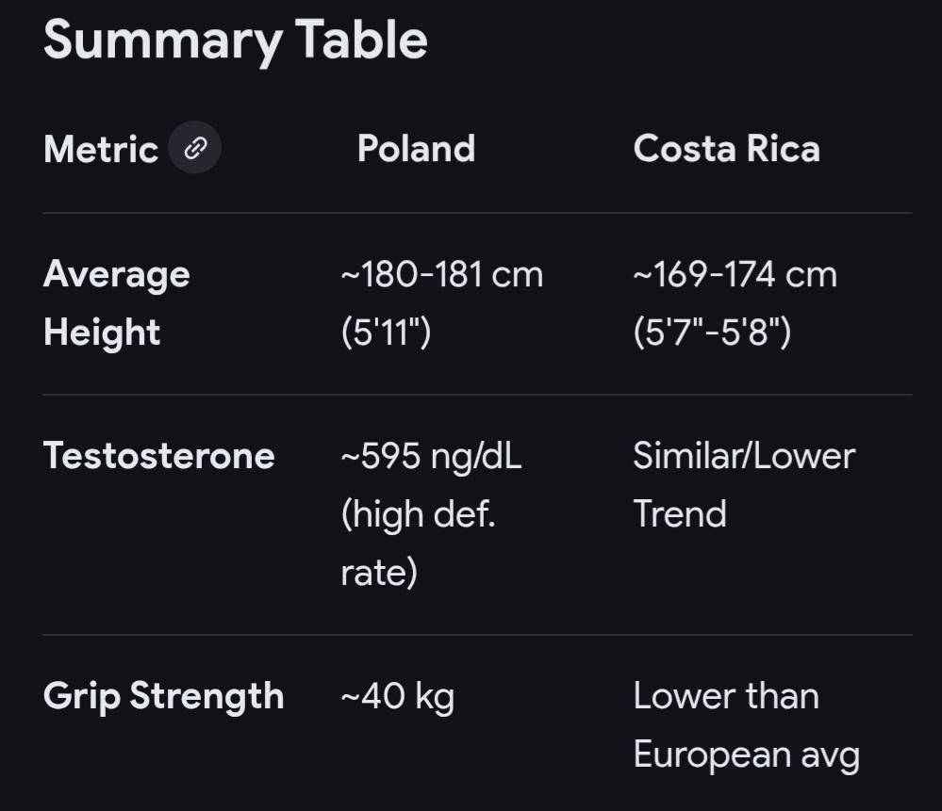This screenshot has height=811, width=942.
Task: Click the ~40 kg grip value
Action: (397, 696)
